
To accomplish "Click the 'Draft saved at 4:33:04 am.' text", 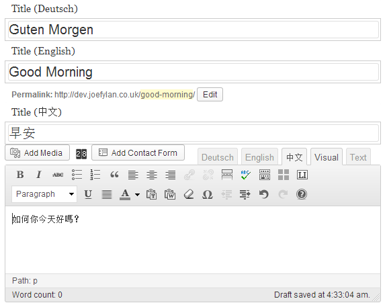I will [x=322, y=295].
